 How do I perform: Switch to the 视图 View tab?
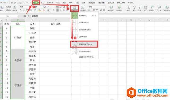coord(77,3)
